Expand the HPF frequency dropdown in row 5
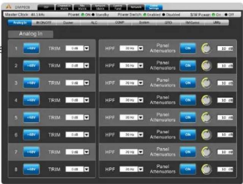This screenshot has height=184, width=243. point(140,117)
